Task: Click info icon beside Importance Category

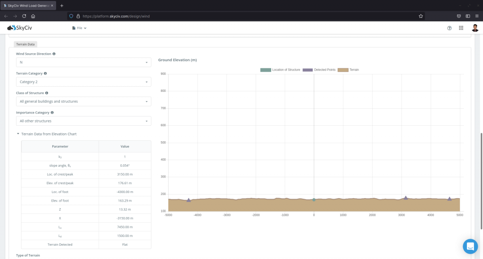Action: (52, 113)
